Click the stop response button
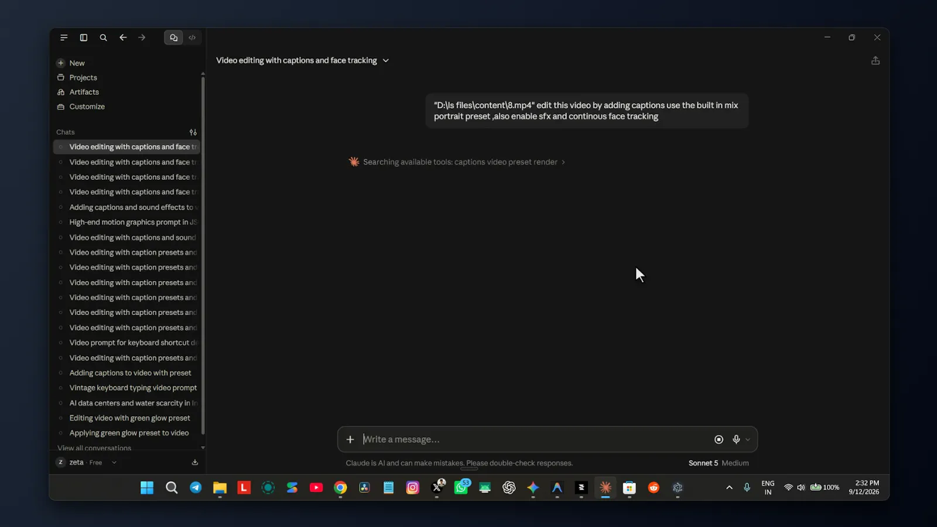This screenshot has height=527, width=937. (x=719, y=440)
